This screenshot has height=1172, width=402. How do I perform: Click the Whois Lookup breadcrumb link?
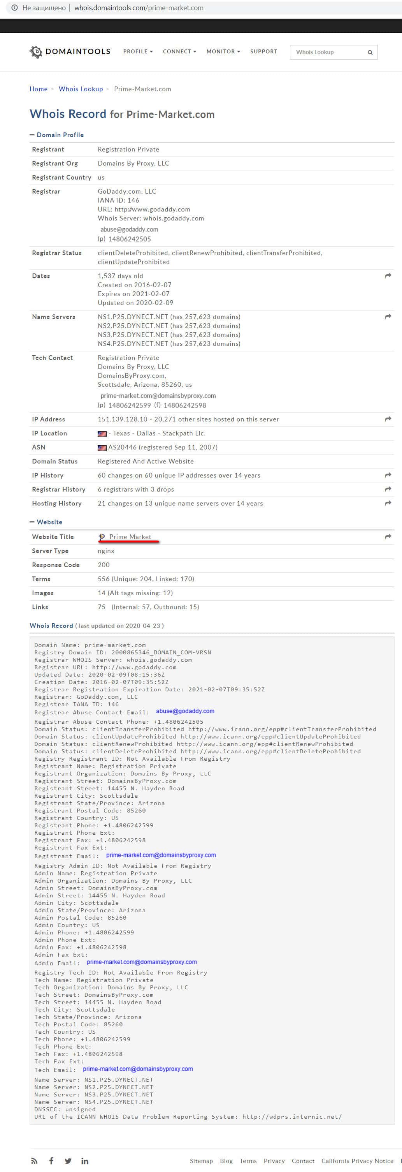pyautogui.click(x=81, y=89)
